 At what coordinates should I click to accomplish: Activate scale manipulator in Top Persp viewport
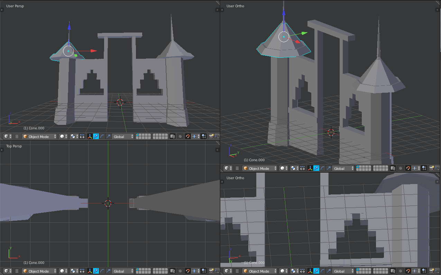tap(108, 271)
